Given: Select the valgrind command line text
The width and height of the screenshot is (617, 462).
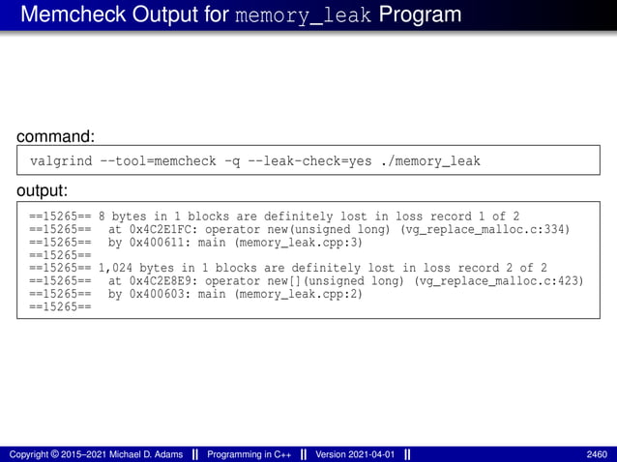Looking at the screenshot, I should click(x=255, y=160).
